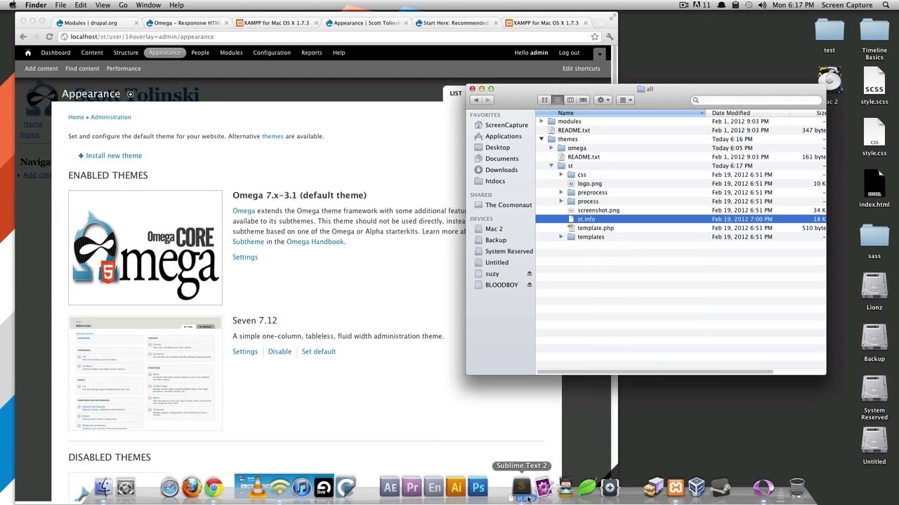Expand the modules folder

click(542, 121)
